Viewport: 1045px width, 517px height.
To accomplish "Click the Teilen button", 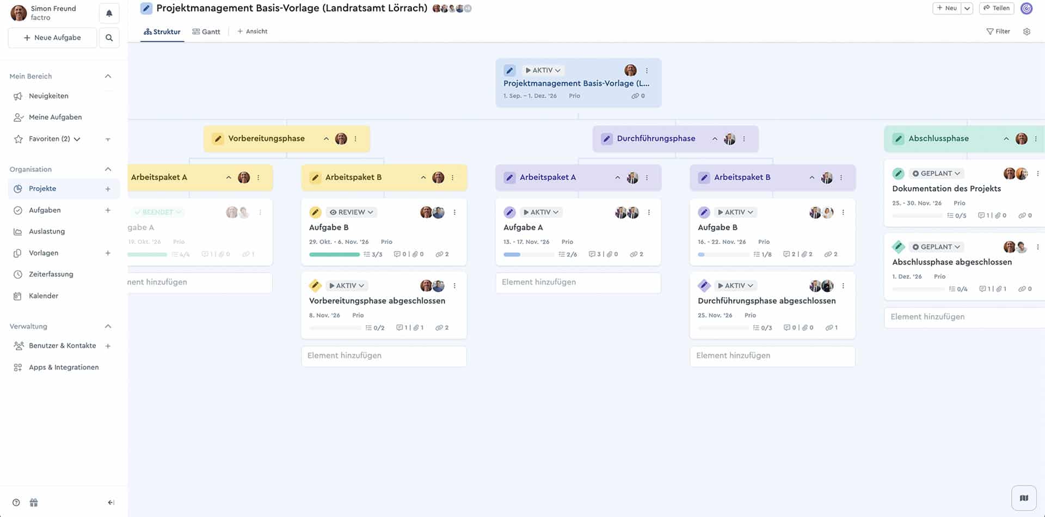I will 997,8.
